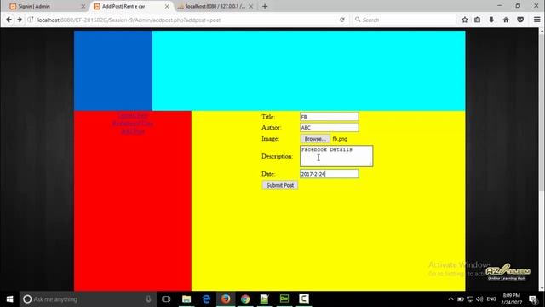Click the volume speaker icon in tray
The image size is (545, 307).
(479, 299)
